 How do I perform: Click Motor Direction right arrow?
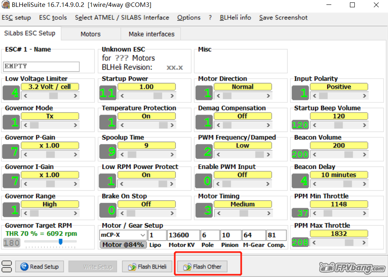(268, 96)
